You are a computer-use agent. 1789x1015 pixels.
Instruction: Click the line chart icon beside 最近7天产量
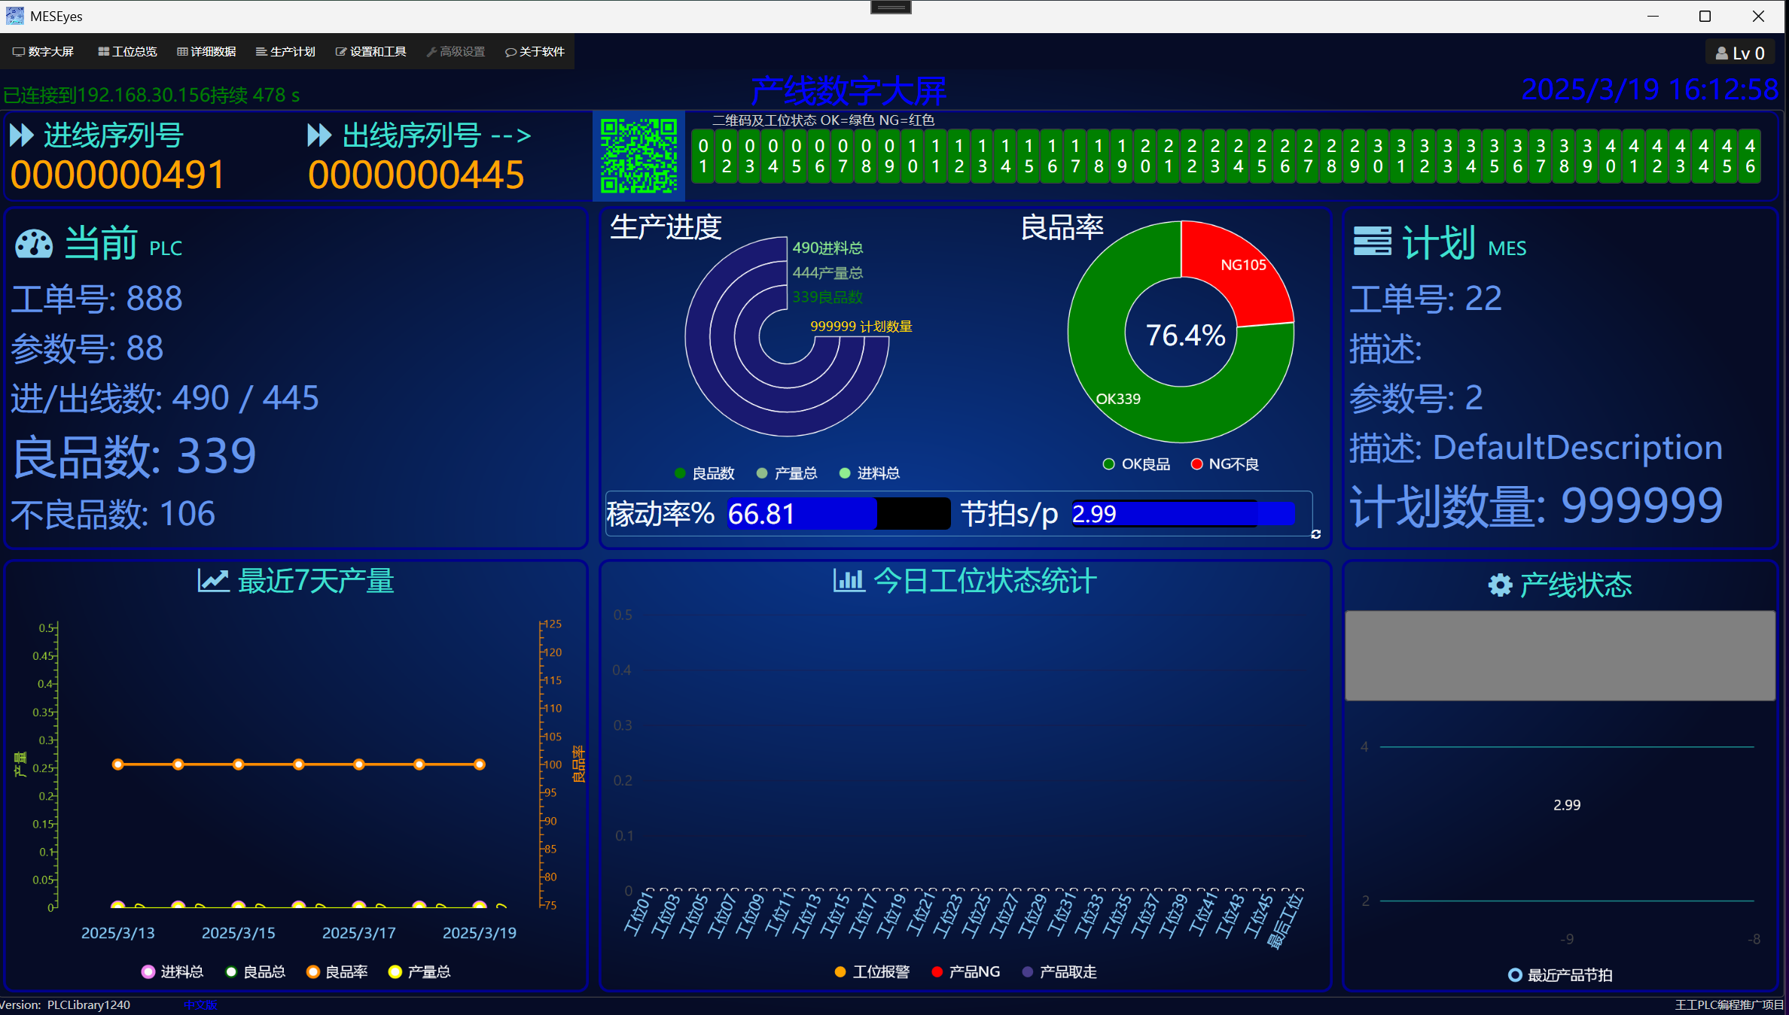[213, 581]
